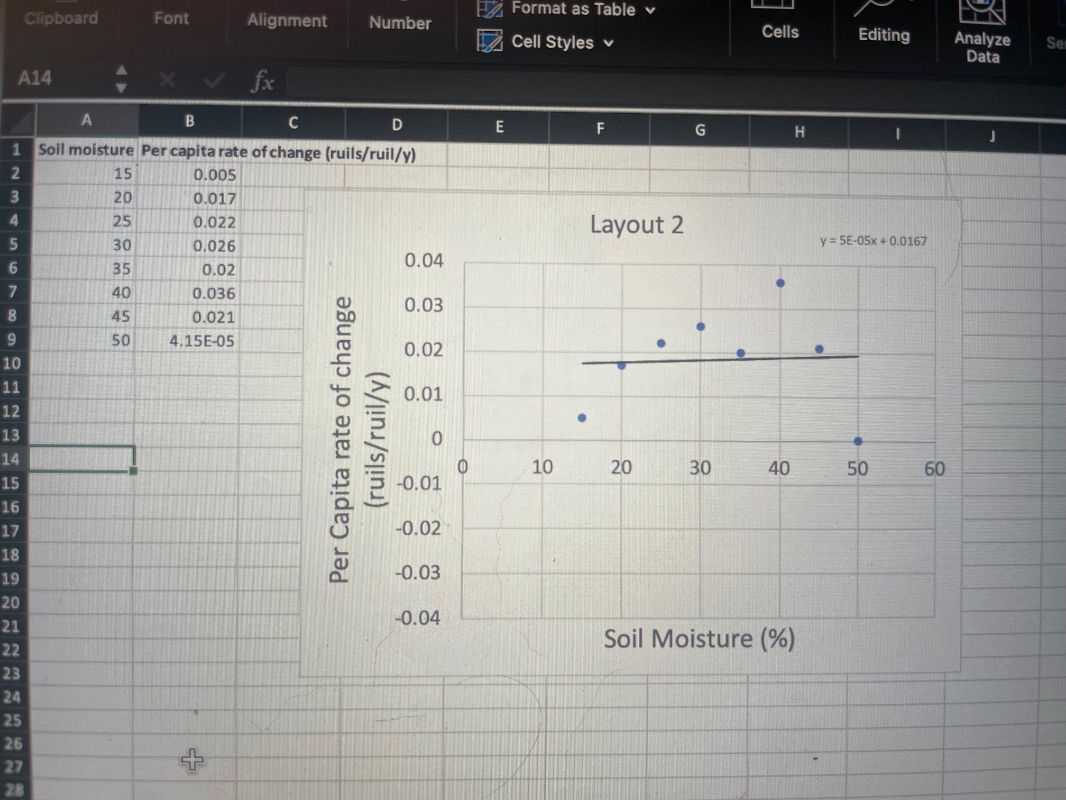Open the Number group
Image resolution: width=1066 pixels, height=800 pixels.
tap(400, 23)
